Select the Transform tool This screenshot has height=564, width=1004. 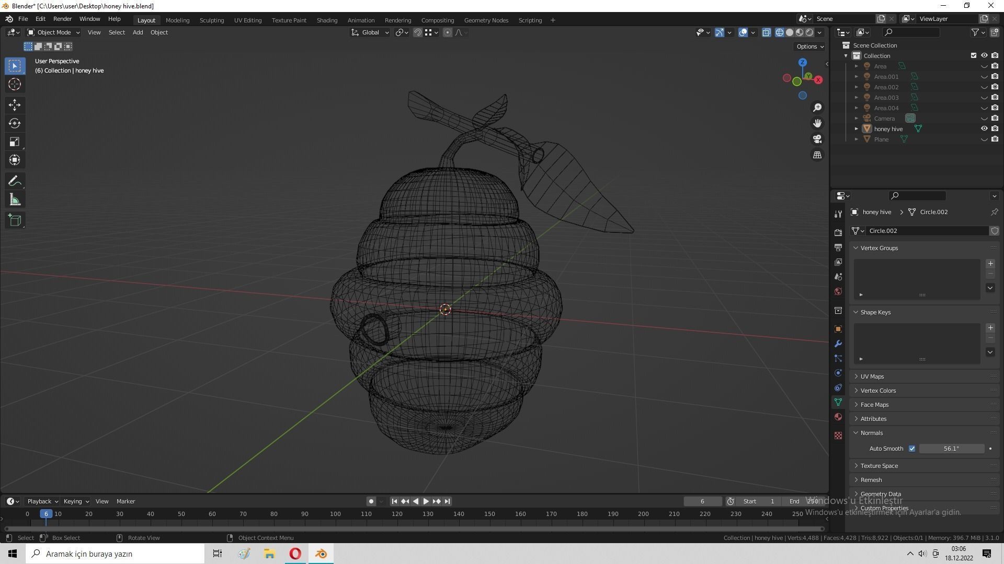point(15,160)
